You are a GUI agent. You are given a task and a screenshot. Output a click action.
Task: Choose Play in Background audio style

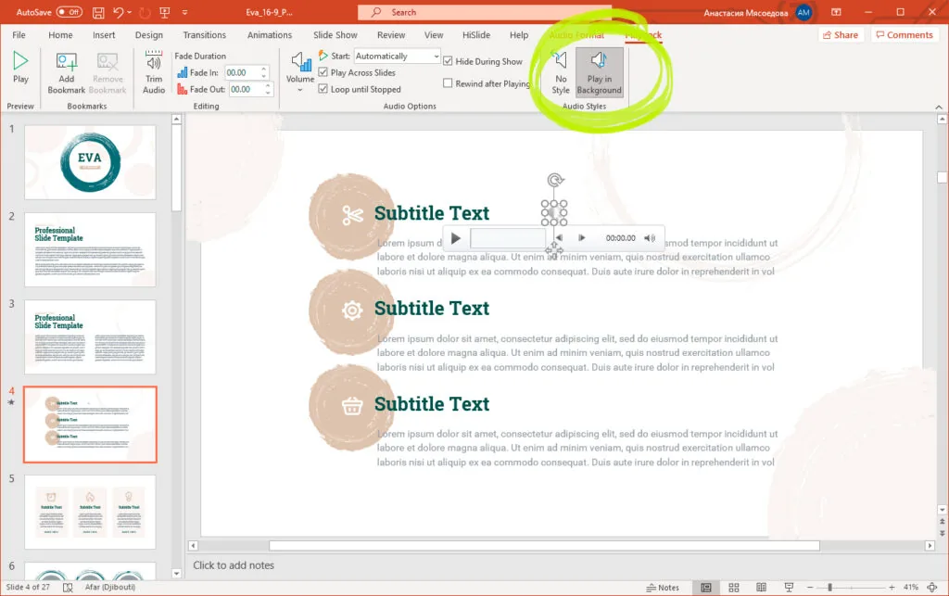tap(600, 72)
